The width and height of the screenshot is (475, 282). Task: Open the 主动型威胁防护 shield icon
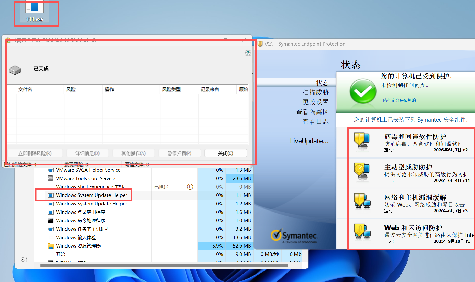[362, 171]
